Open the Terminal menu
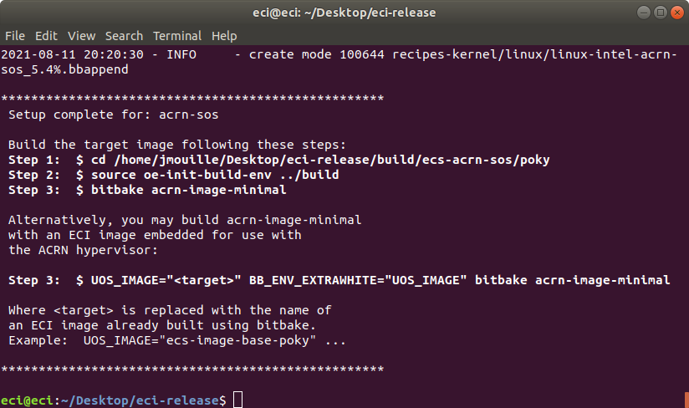The width and height of the screenshot is (689, 408). click(x=177, y=36)
